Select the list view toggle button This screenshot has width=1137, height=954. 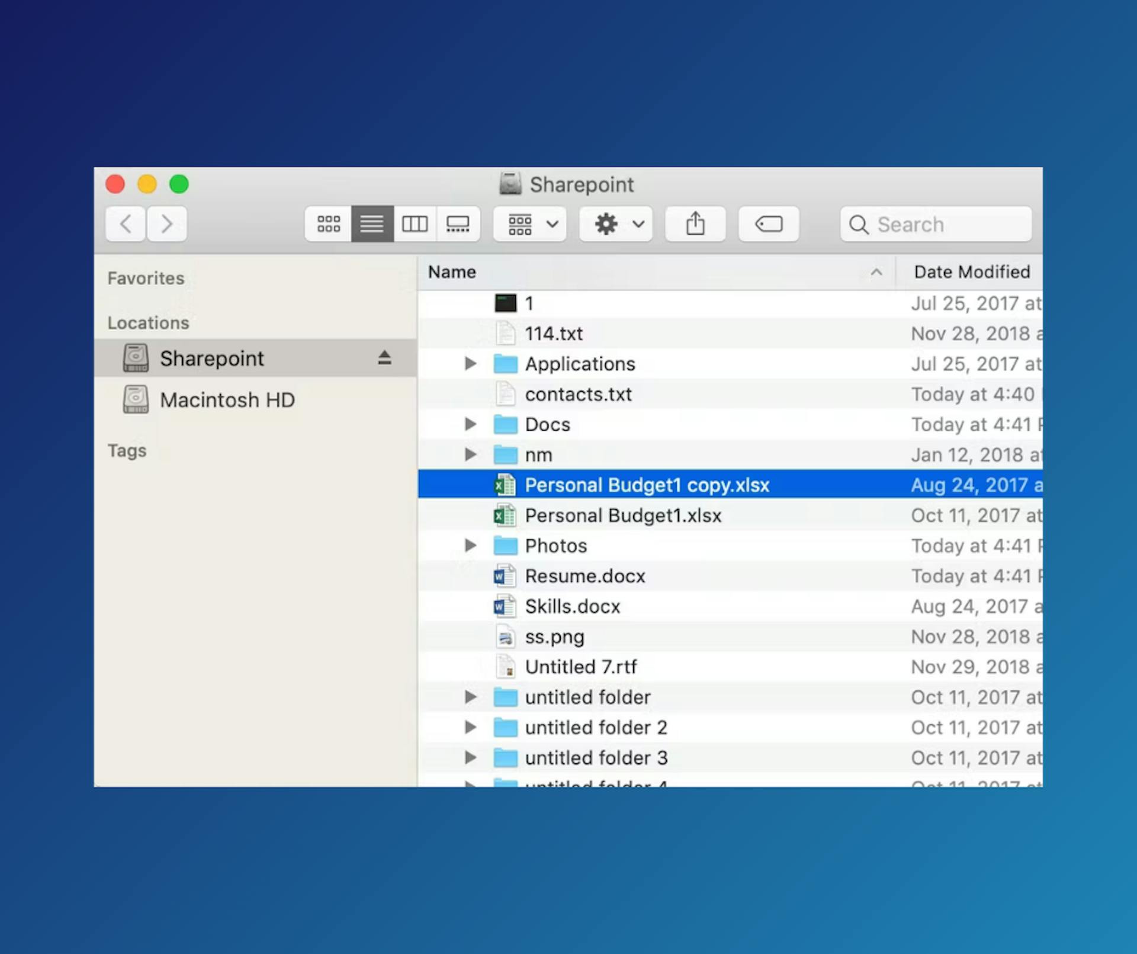click(372, 224)
